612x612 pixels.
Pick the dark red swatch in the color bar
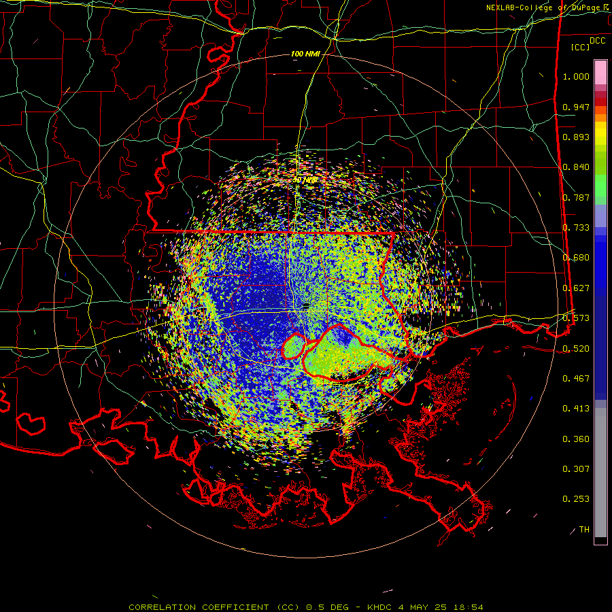(x=600, y=101)
